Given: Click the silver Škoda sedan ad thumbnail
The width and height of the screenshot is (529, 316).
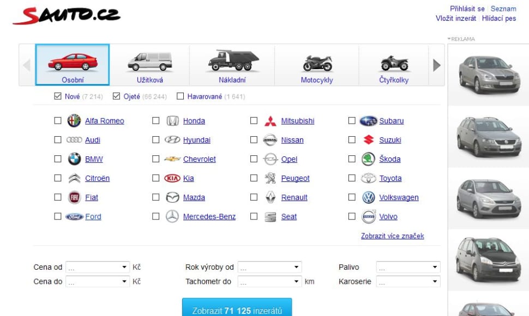Looking at the screenshot, I should click(x=489, y=75).
